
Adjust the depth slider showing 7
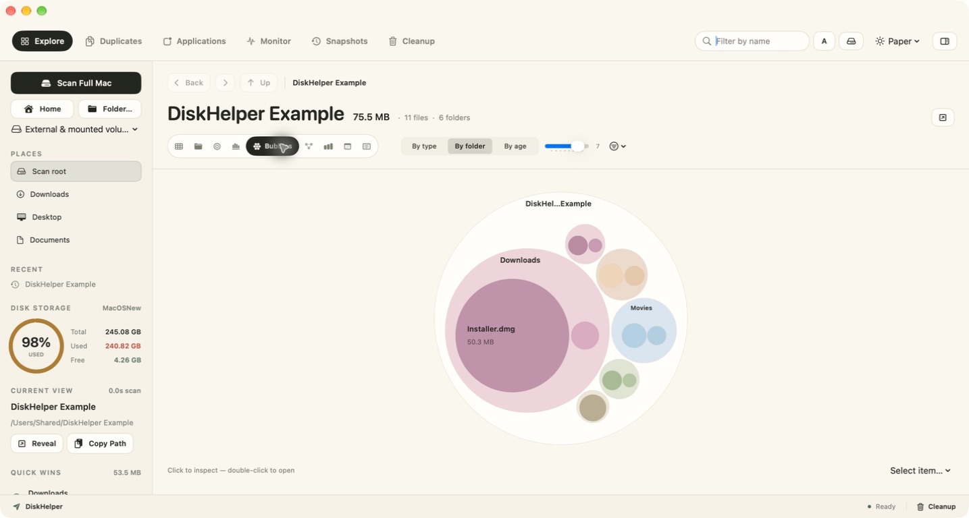[567, 146]
